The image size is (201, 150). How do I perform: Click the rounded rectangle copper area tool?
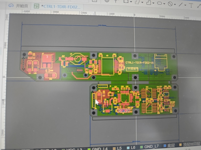160,3
